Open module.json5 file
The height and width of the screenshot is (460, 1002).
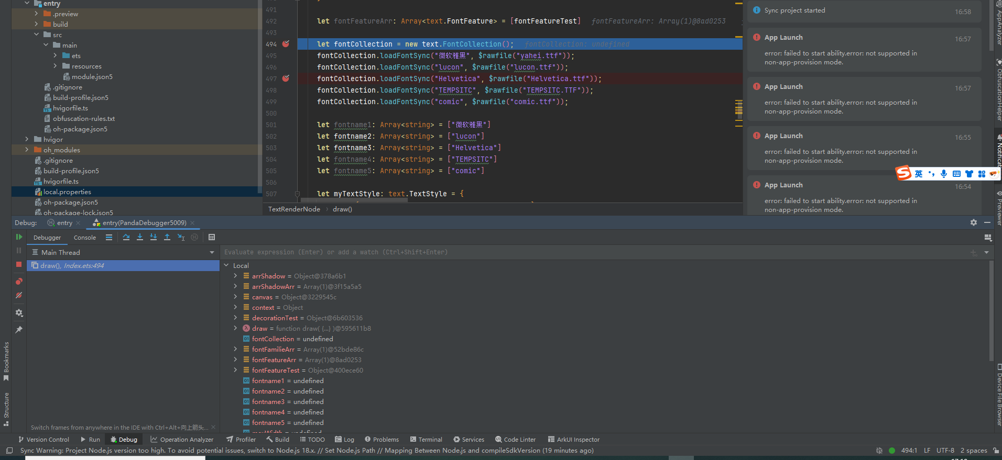pos(88,77)
